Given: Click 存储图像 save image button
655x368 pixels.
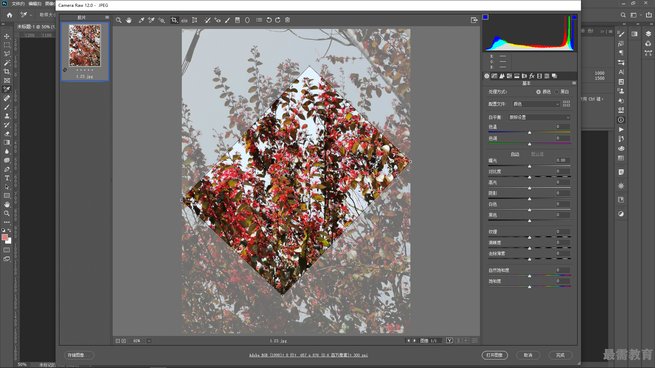Looking at the screenshot, I should point(79,355).
